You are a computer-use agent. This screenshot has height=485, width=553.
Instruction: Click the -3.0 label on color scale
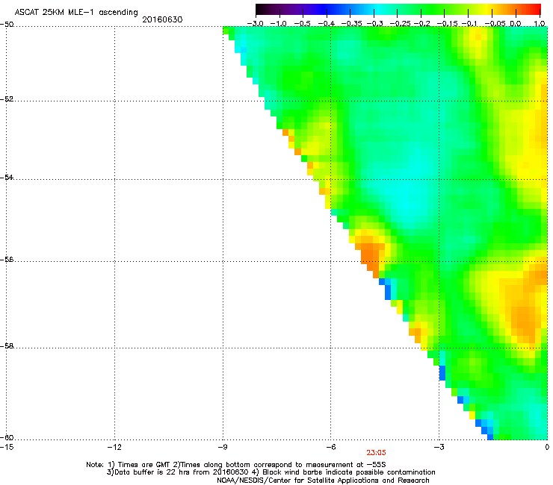[255, 24]
